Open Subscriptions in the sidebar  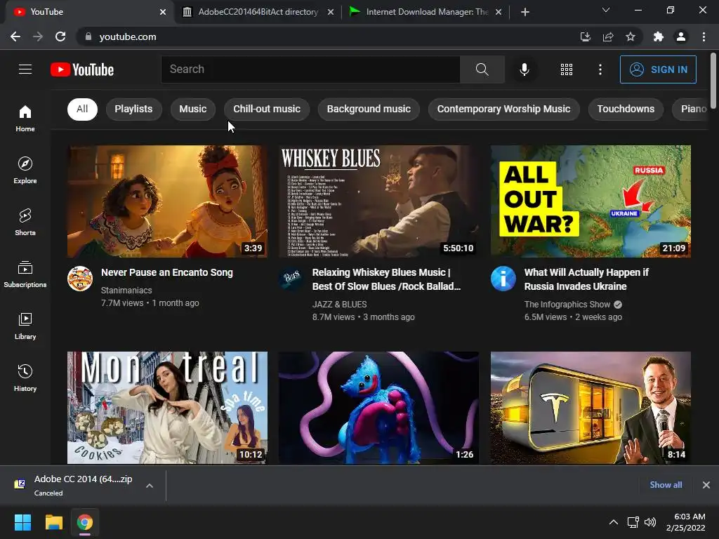25,274
